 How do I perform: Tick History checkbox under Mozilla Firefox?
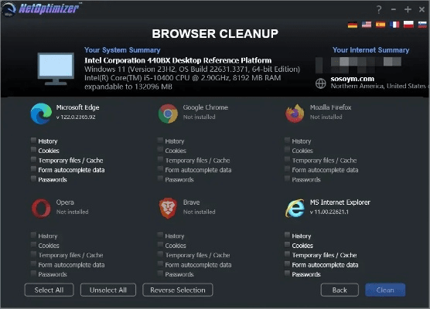pos(287,141)
